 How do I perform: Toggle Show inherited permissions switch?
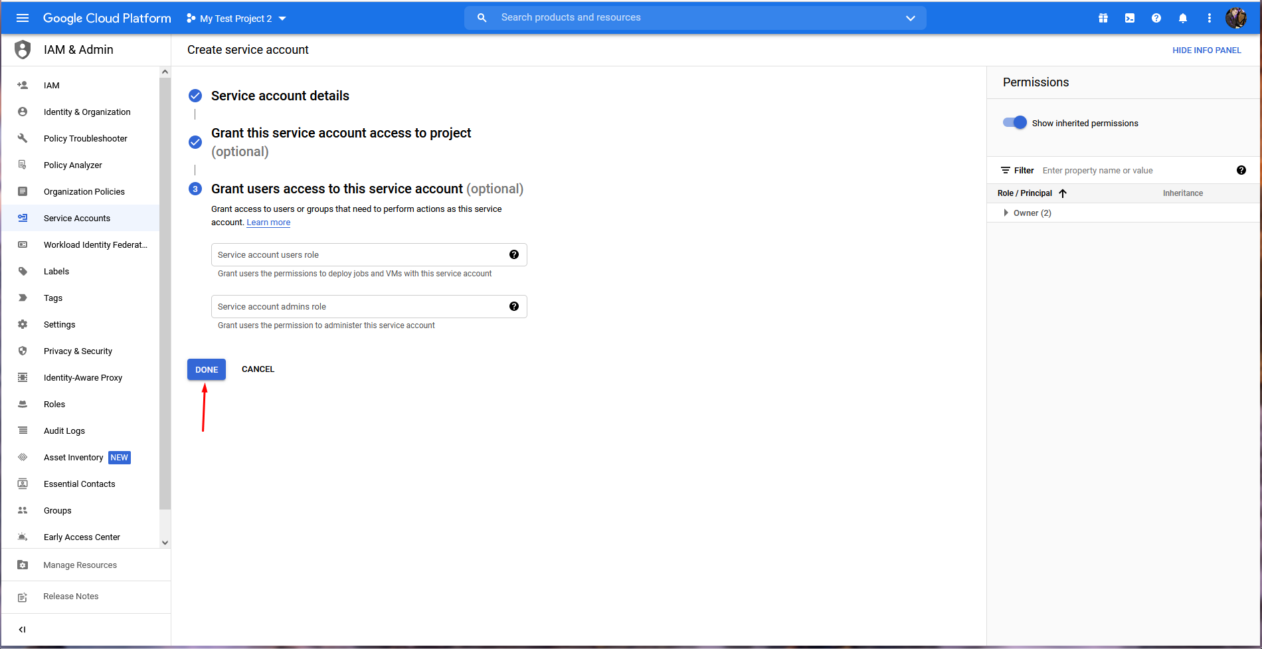[1014, 123]
